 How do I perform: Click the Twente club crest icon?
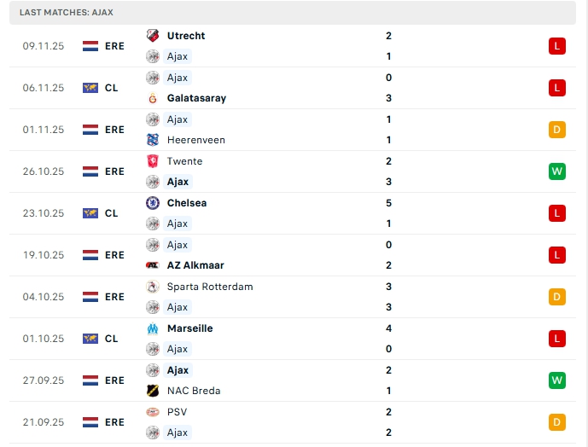pos(153,161)
